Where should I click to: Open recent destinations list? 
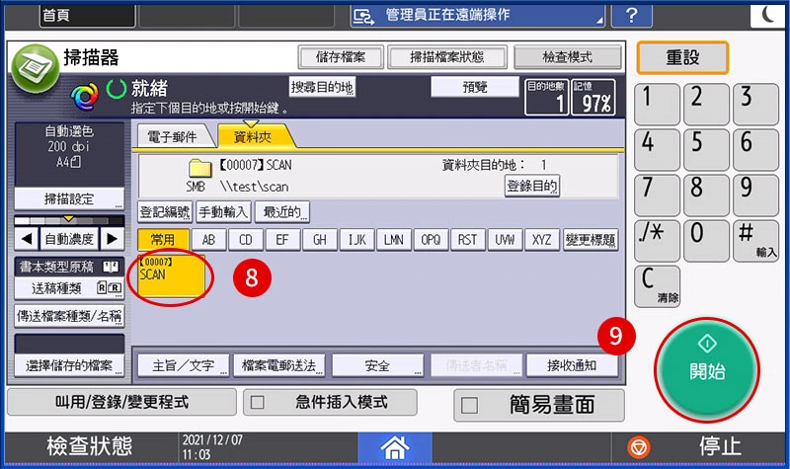[282, 212]
